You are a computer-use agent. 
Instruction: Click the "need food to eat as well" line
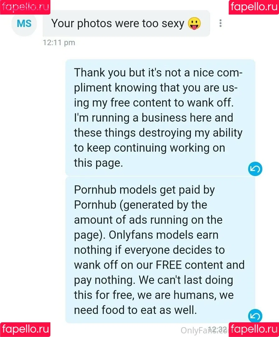point(135,310)
